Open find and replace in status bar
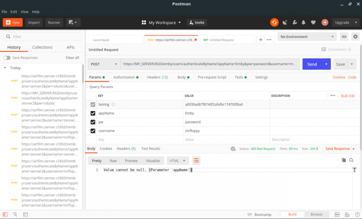Screen dimensions: 362x219 click(15, 214)
